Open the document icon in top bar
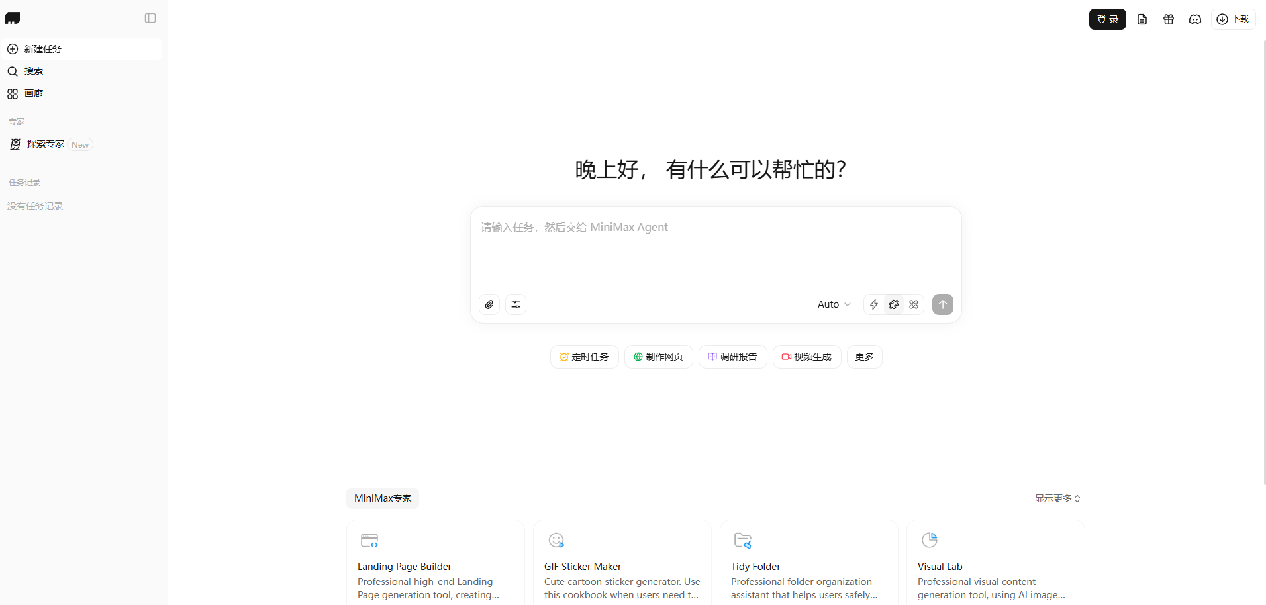 1142,19
